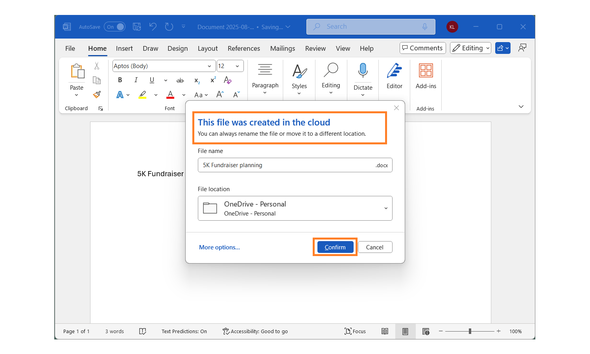
Task: Toggle underline on selected text
Action: pos(151,80)
